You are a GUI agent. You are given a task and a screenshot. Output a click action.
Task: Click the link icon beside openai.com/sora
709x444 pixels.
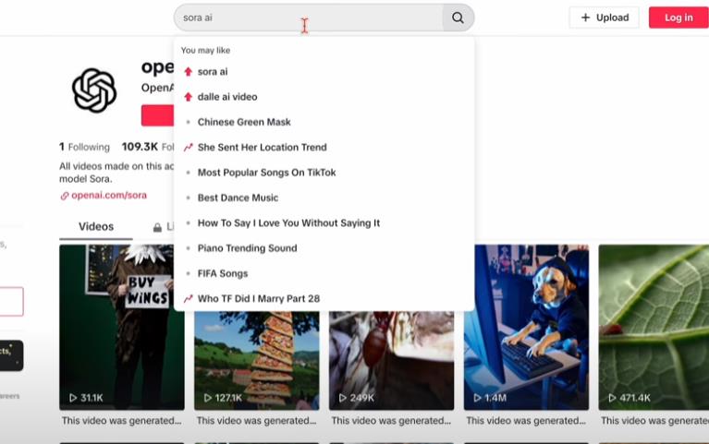click(64, 196)
